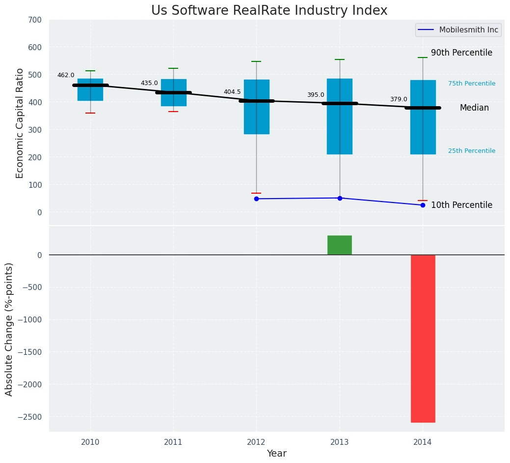Click the 2014 year axis tick label
The height and width of the screenshot is (463, 510).
pos(423,442)
